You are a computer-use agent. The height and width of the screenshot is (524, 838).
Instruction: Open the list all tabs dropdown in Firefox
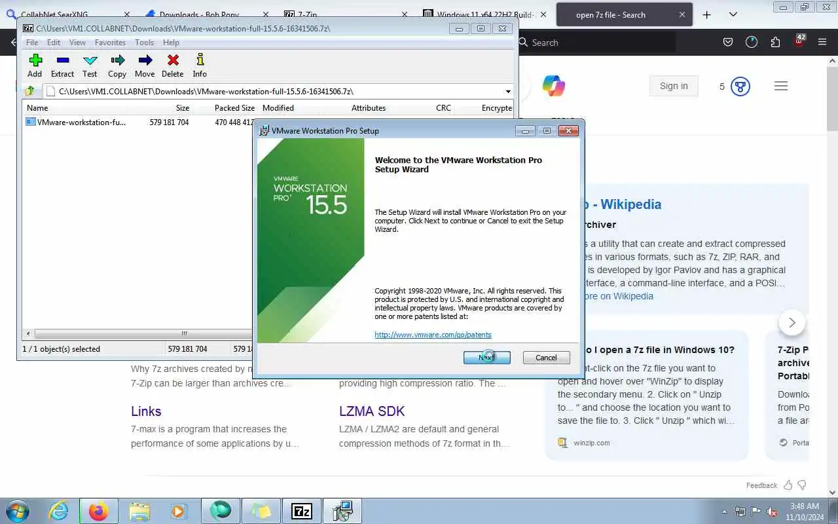point(733,14)
